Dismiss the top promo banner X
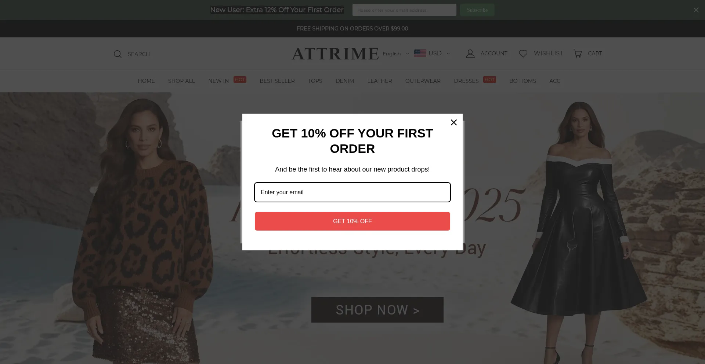 pos(696,10)
